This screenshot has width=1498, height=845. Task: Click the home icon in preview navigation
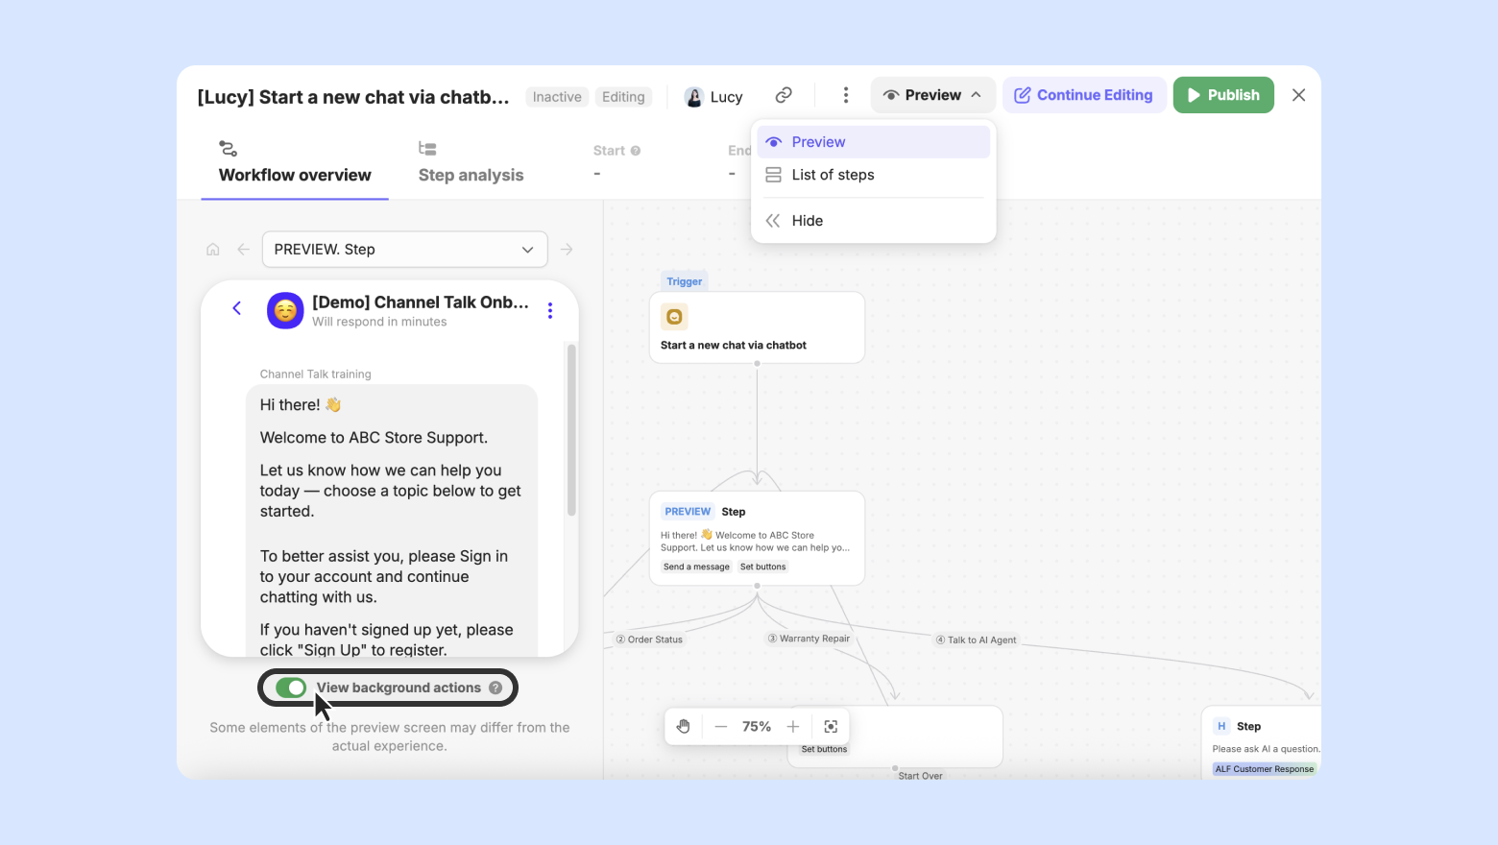tap(213, 250)
